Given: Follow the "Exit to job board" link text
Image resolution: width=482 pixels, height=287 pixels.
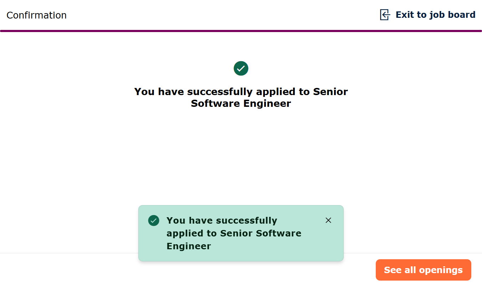Looking at the screenshot, I should [435, 15].
